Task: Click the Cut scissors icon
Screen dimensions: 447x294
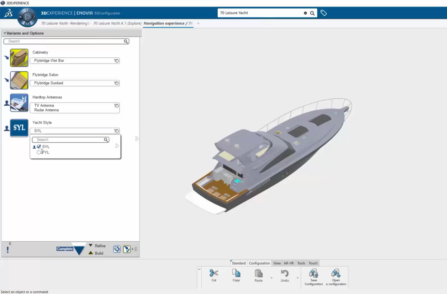Action: tap(214, 273)
